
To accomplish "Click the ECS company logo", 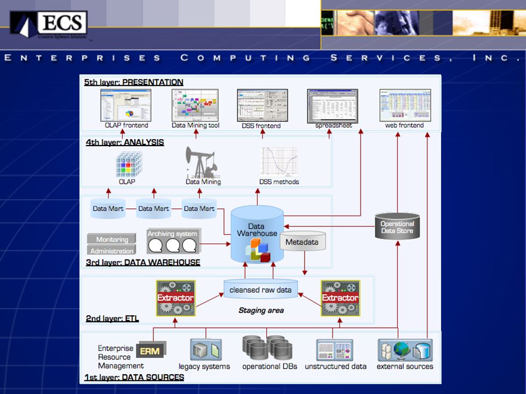I will [49, 24].
